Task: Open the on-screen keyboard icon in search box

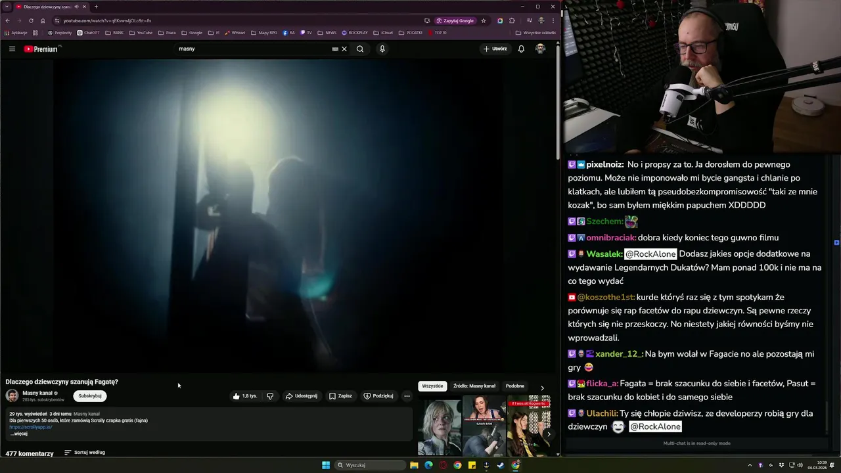Action: [x=335, y=49]
